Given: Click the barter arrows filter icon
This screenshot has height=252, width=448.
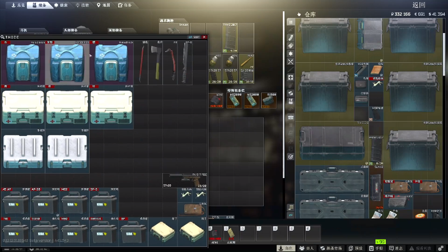Looking at the screenshot, I should tap(291, 93).
